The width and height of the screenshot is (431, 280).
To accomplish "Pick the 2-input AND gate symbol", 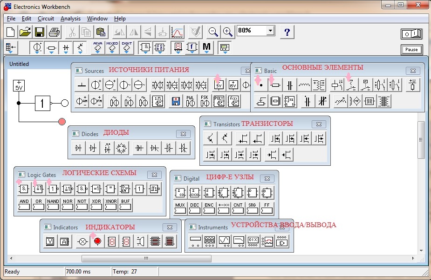I will pos(24,189).
